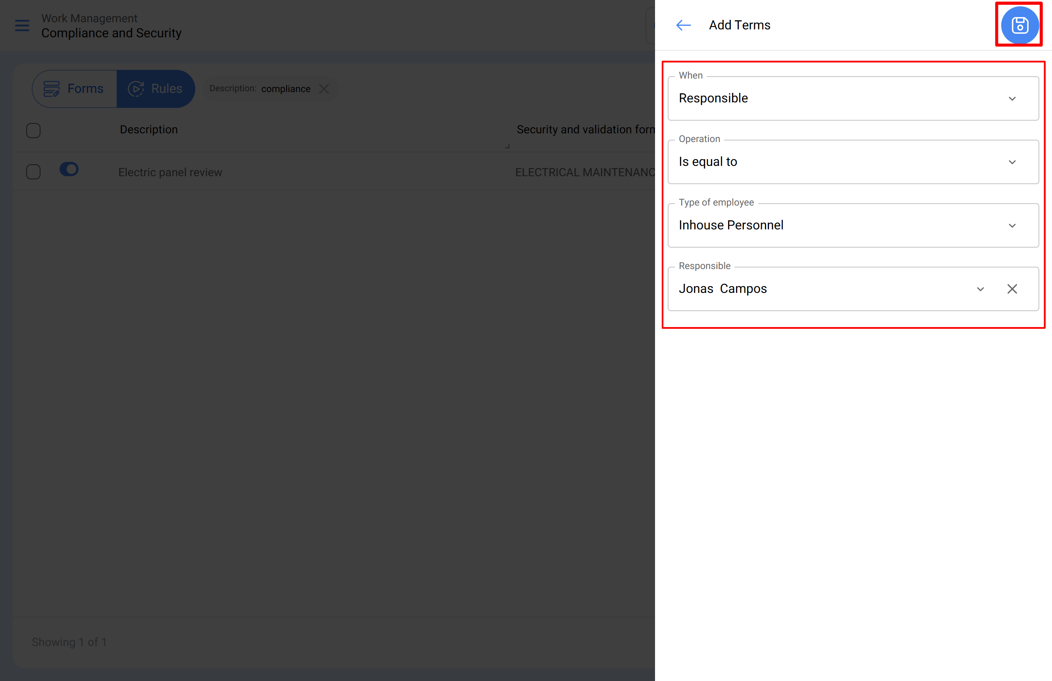Click the back arrow beside Add Terms
1052x681 pixels.
click(x=683, y=25)
